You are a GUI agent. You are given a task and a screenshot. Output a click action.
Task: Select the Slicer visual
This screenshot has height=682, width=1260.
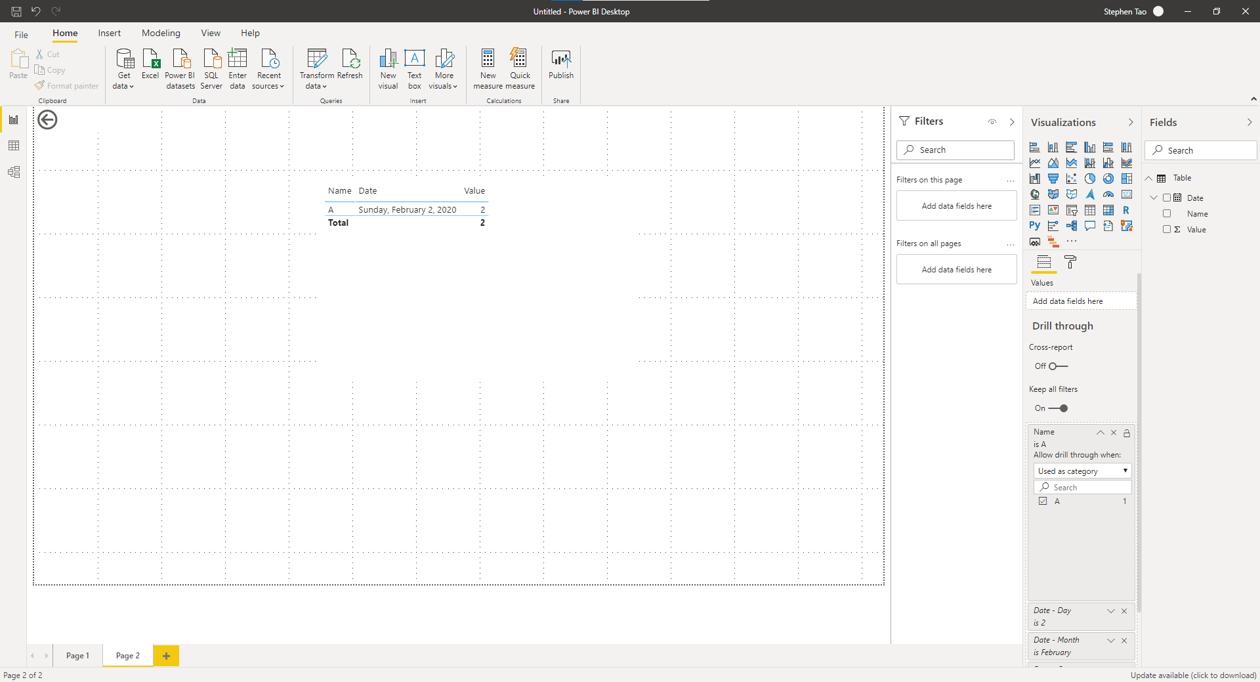tap(1072, 210)
